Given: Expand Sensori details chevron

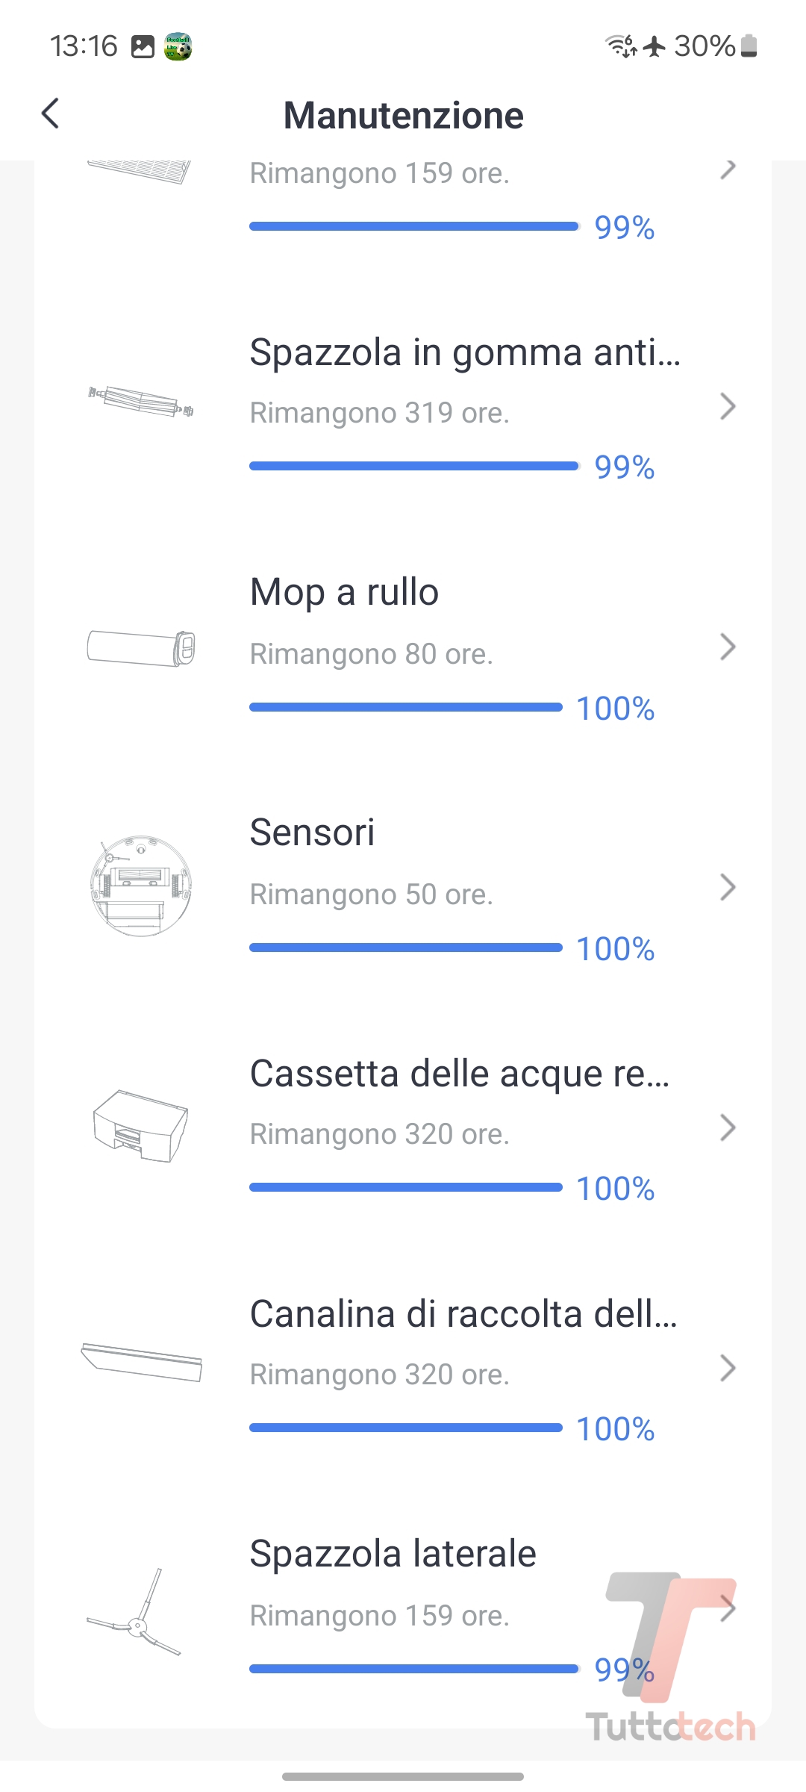Looking at the screenshot, I should (x=728, y=887).
